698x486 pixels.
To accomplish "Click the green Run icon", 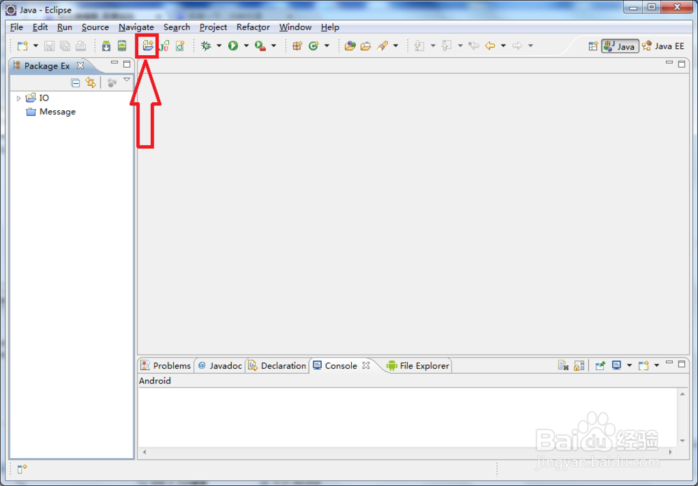I will tap(233, 45).
